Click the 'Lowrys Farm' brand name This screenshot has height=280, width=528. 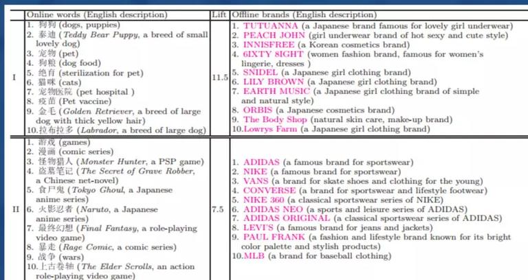click(x=270, y=129)
